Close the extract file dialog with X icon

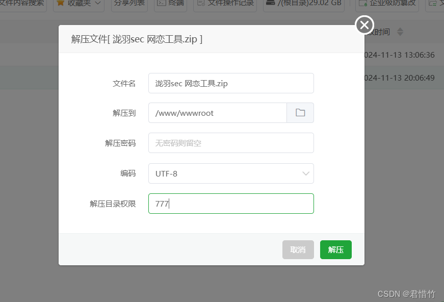pyautogui.click(x=364, y=25)
